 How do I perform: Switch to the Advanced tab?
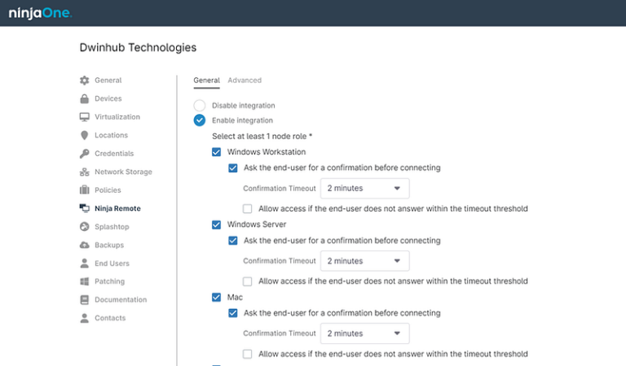point(245,81)
